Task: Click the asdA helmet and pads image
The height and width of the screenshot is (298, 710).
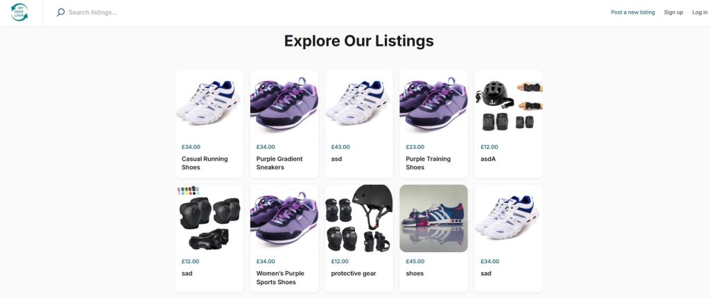Action: (x=509, y=103)
